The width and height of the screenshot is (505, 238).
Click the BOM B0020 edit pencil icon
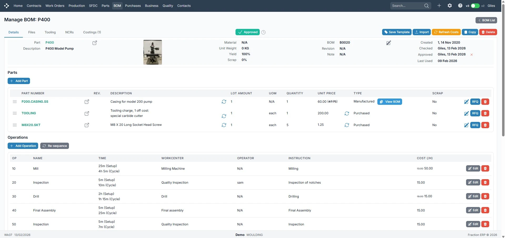[388, 43]
